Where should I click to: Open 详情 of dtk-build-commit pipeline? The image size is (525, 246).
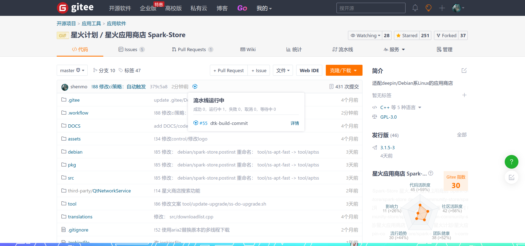(x=295, y=123)
